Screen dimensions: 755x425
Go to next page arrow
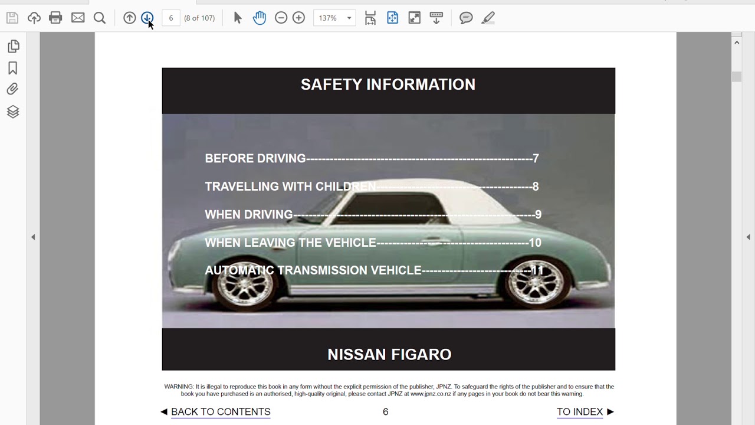point(147,18)
